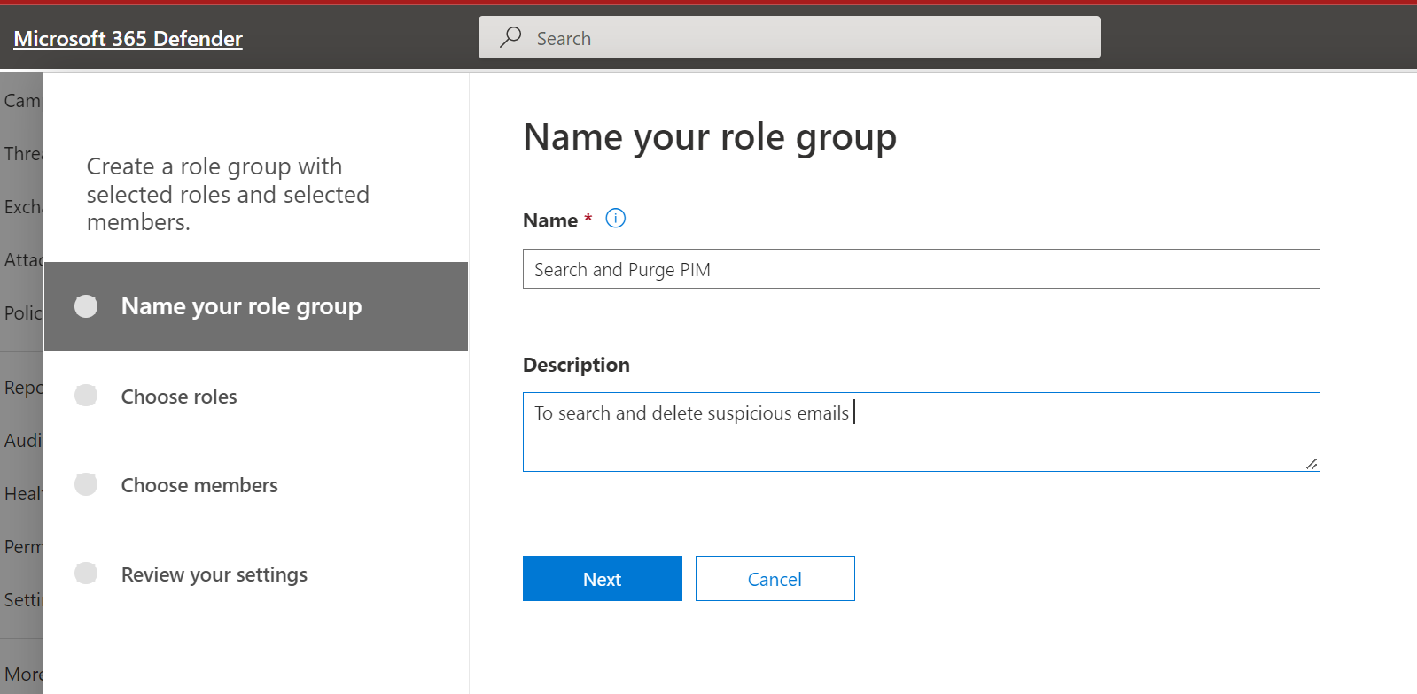Screen dimensions: 1417x694
Task: Click the info icon next to Name
Action: pos(615,219)
